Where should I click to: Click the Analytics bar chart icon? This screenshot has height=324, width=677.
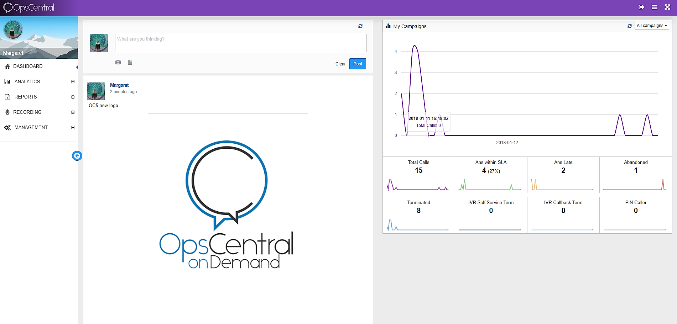[x=7, y=81]
